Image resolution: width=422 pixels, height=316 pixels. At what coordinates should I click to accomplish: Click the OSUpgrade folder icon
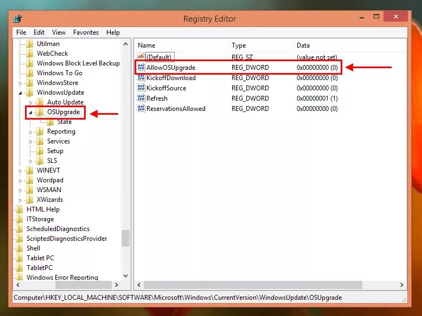[x=40, y=112]
